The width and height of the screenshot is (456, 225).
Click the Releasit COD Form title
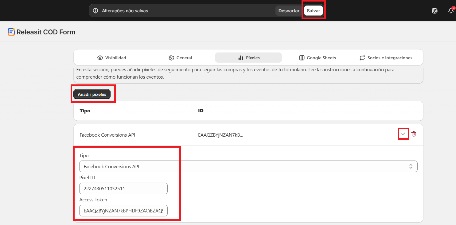(46, 32)
